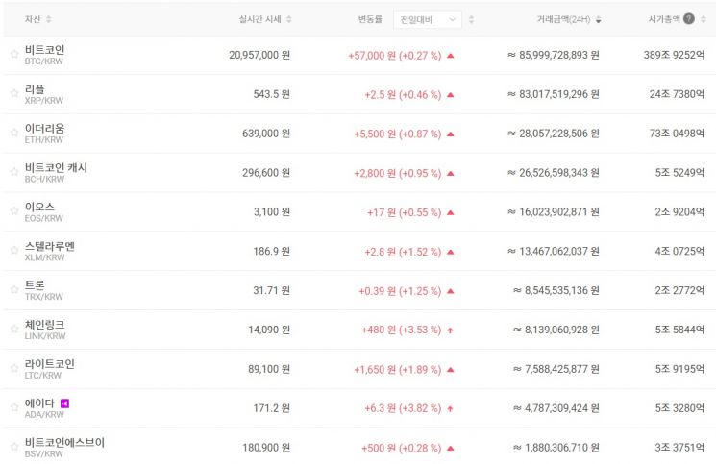Click the price 296,600 원
Viewport: 716px width, 464px height.
coord(266,173)
